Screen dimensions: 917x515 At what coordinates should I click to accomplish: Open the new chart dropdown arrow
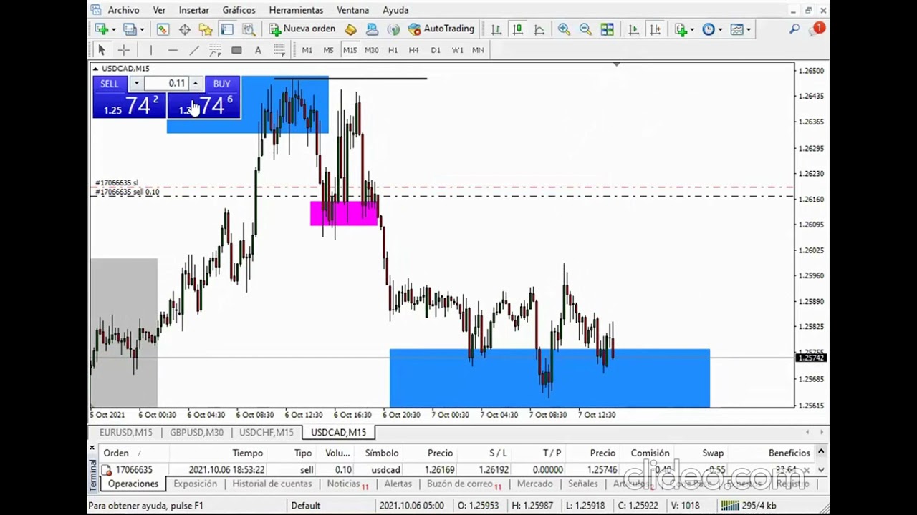point(113,29)
